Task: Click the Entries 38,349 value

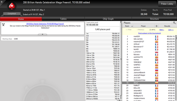Action: tap(144, 14)
